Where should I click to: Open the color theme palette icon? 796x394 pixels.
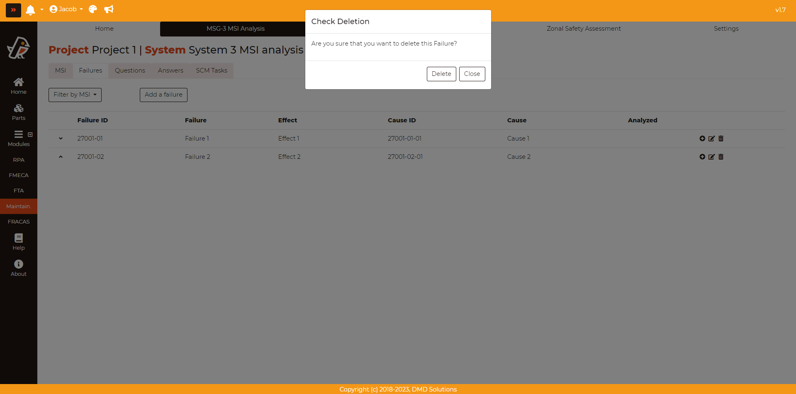click(x=93, y=9)
